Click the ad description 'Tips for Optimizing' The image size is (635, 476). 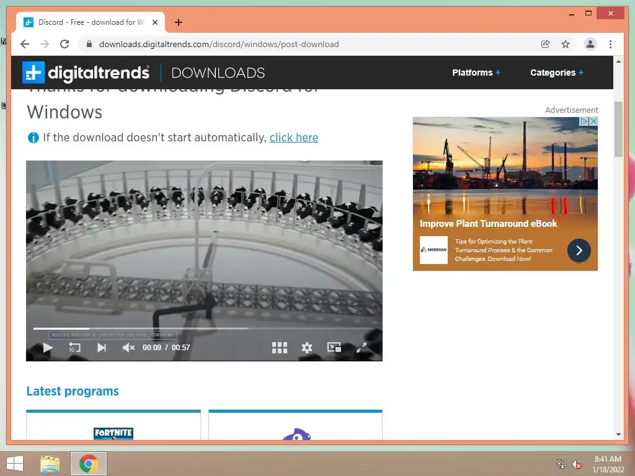tap(504, 250)
